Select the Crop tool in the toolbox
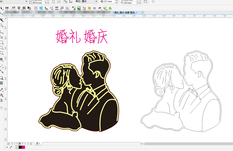 click(1, 20)
